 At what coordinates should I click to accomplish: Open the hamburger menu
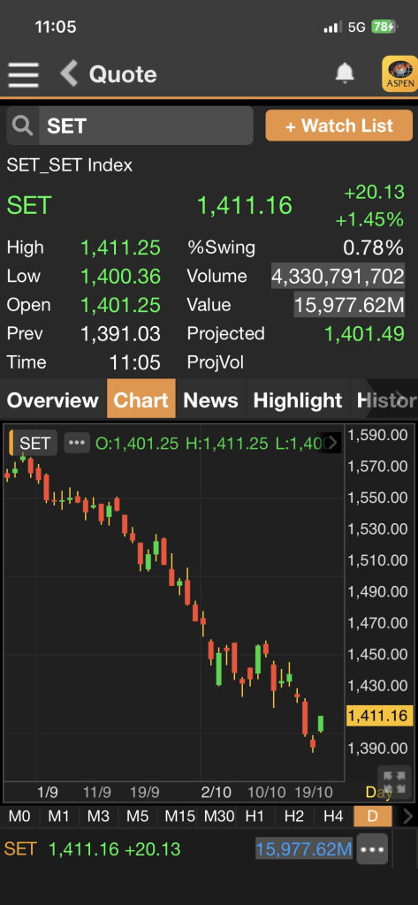[x=24, y=74]
